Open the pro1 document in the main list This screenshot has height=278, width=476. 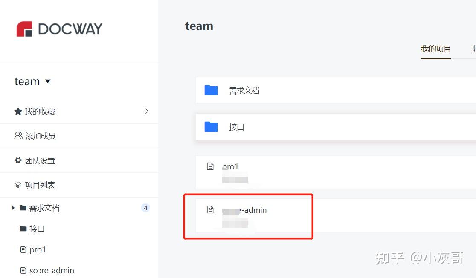pos(230,167)
